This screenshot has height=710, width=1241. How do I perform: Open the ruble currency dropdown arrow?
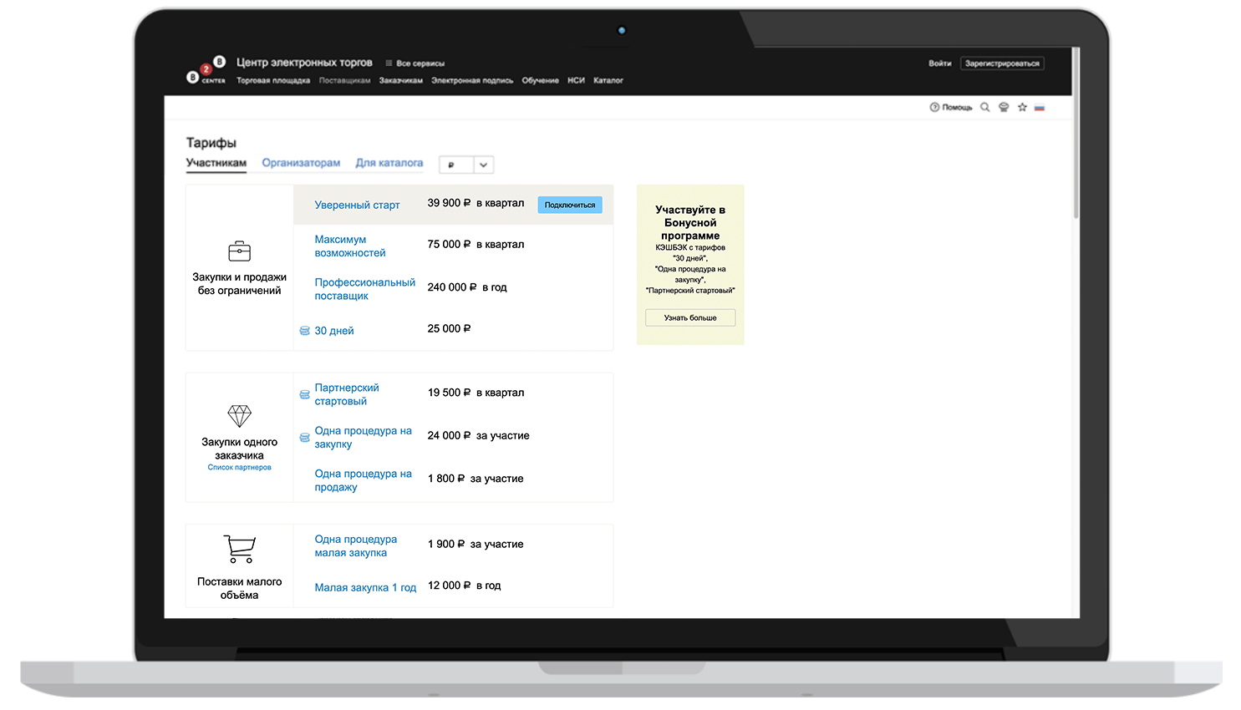(x=483, y=165)
